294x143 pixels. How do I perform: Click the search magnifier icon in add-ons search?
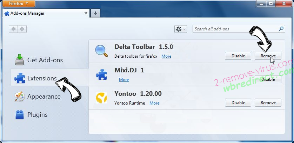coord(281,29)
